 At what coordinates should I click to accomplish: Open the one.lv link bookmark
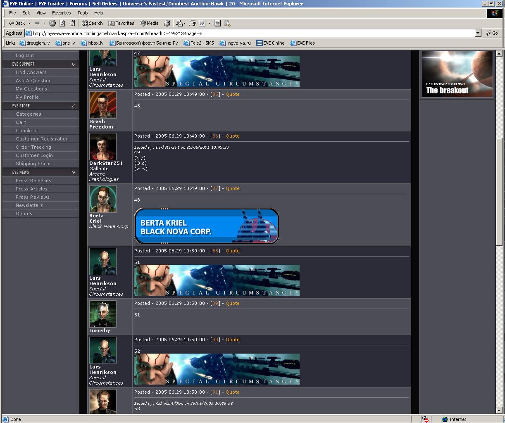(65, 43)
